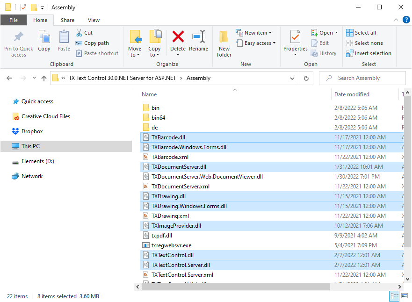This screenshot has height=302, width=412.
Task: Select TXBarcode.xml file
Action: coord(272,157)
